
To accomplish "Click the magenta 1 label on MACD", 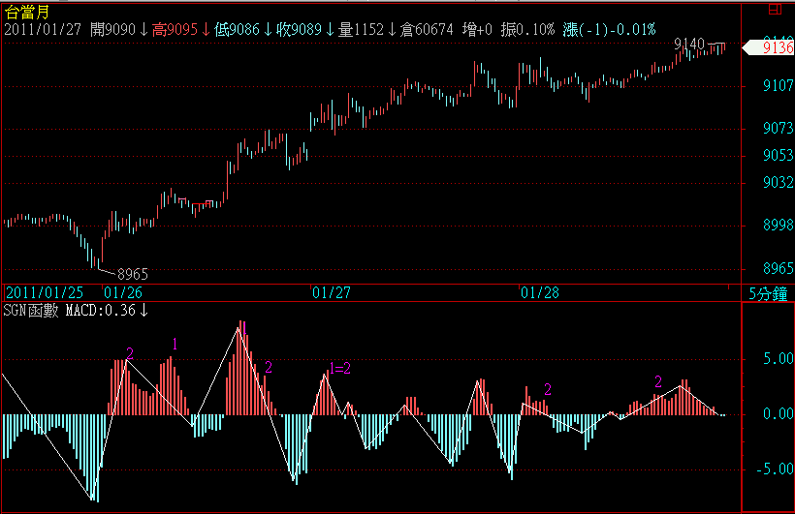I will 175,344.
